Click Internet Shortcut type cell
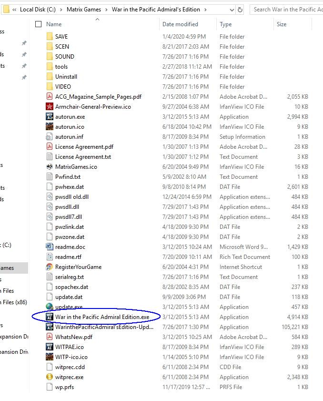323x401 pixels. 241,267
